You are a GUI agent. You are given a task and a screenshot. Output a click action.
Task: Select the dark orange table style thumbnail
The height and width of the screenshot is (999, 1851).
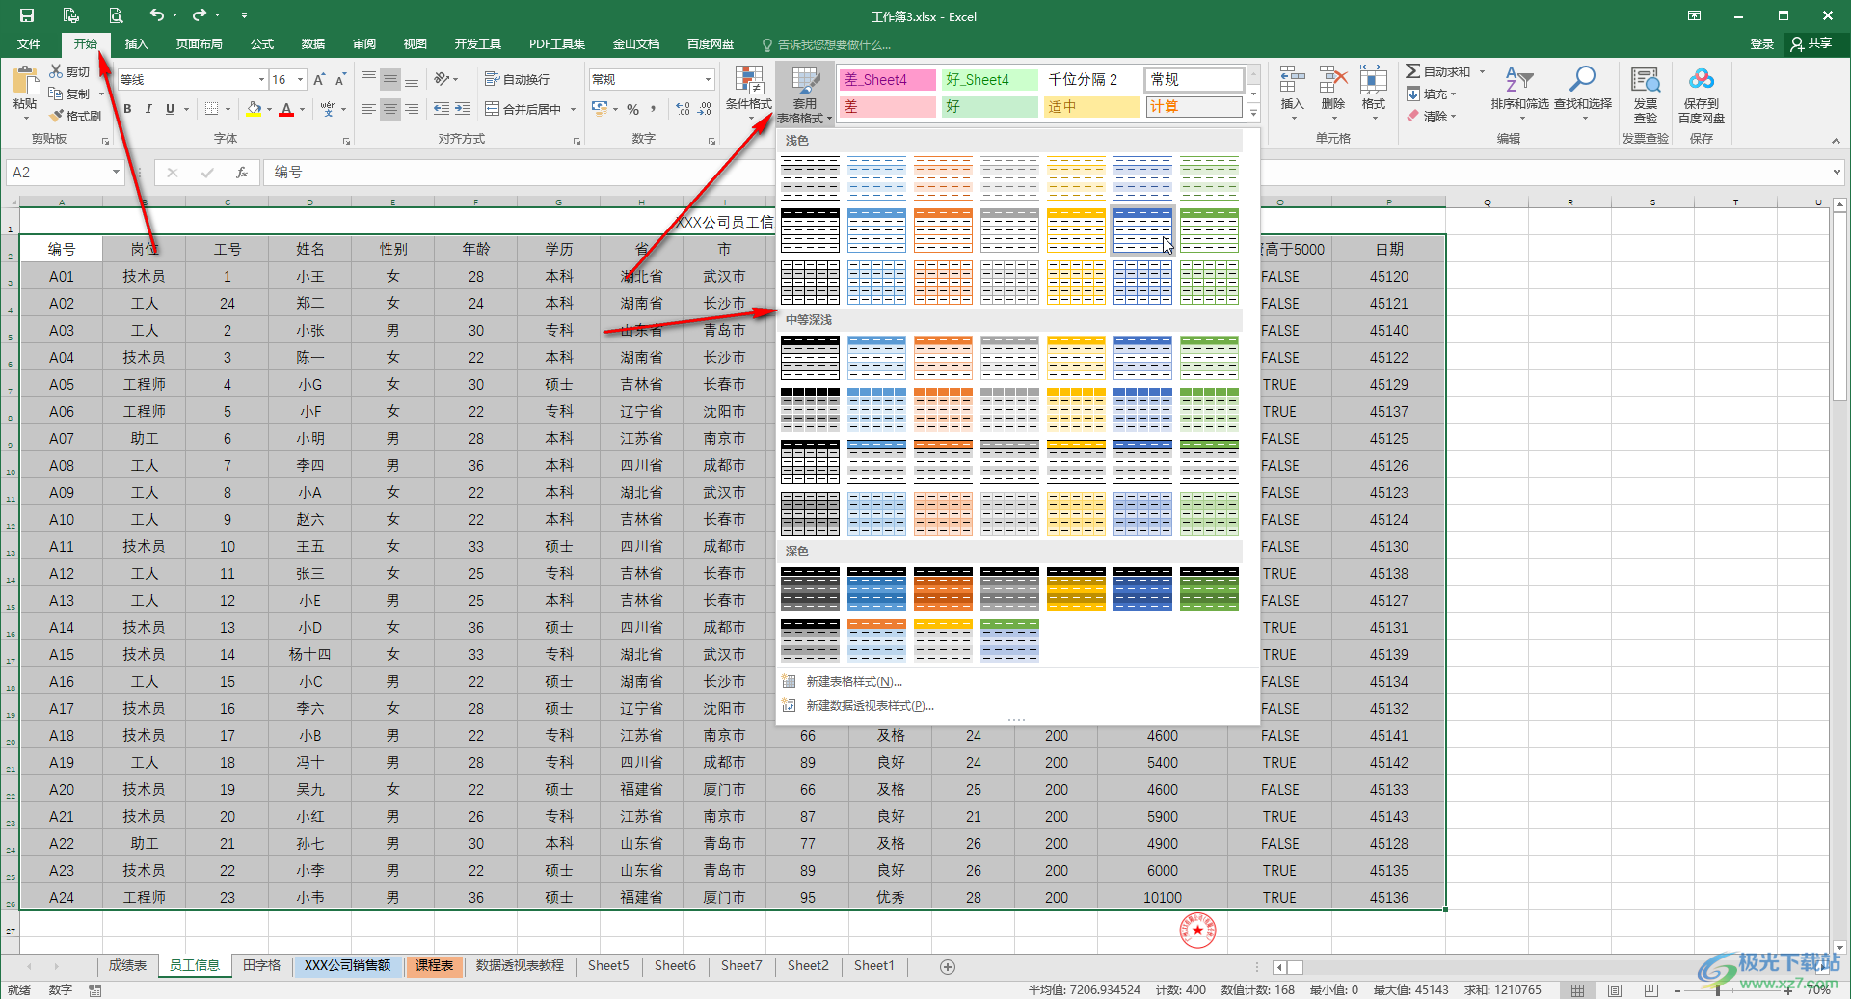(x=943, y=588)
